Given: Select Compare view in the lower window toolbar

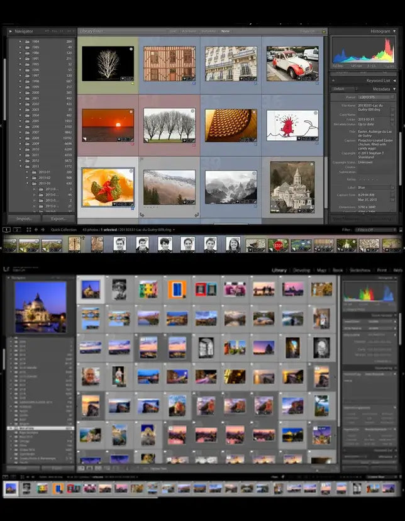Looking at the screenshot, I should [98, 468].
